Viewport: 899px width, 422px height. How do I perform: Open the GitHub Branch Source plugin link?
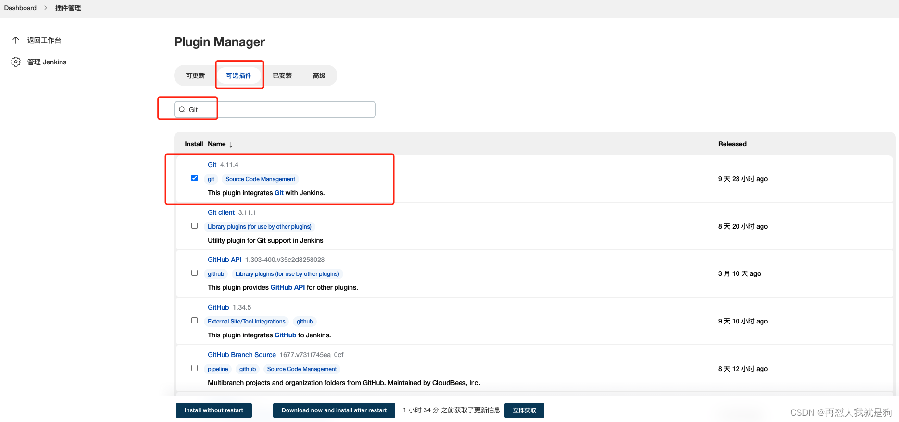242,355
